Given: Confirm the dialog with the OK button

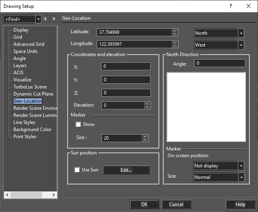Looking at the screenshot, I should (x=144, y=204).
